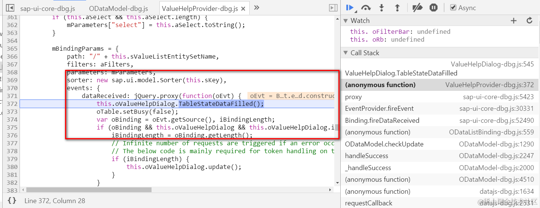Click the mBindingParams assignment line
This screenshot has width=540, height=208.
click(x=85, y=48)
